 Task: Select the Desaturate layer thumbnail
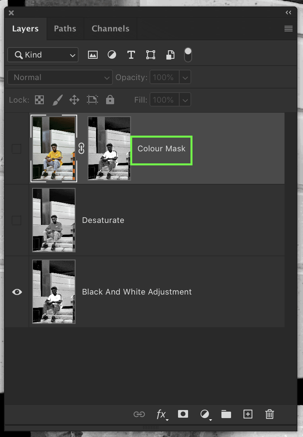tap(54, 220)
